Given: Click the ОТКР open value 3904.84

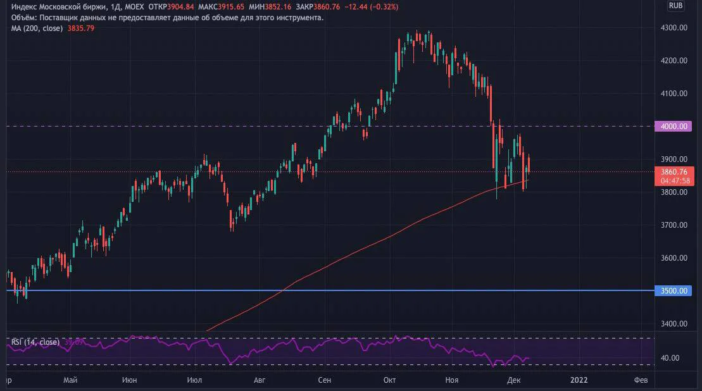Looking at the screenshot, I should (x=180, y=7).
